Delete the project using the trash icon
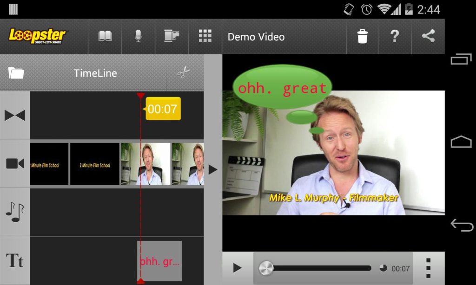 pyautogui.click(x=362, y=37)
